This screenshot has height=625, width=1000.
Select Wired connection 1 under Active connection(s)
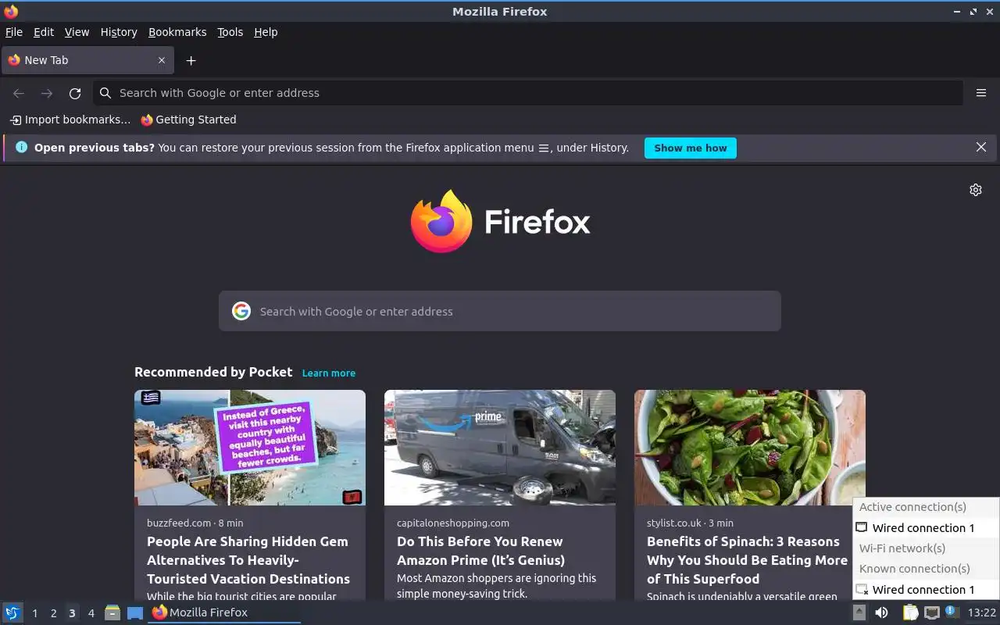(926, 528)
